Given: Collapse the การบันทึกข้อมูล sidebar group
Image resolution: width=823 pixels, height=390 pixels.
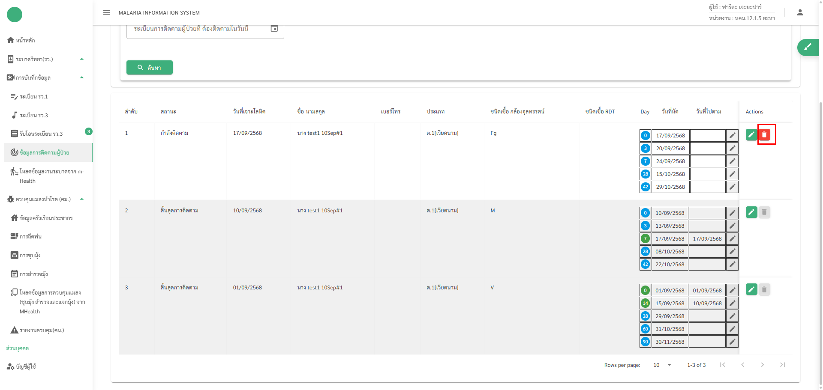Looking at the screenshot, I should 82,77.
